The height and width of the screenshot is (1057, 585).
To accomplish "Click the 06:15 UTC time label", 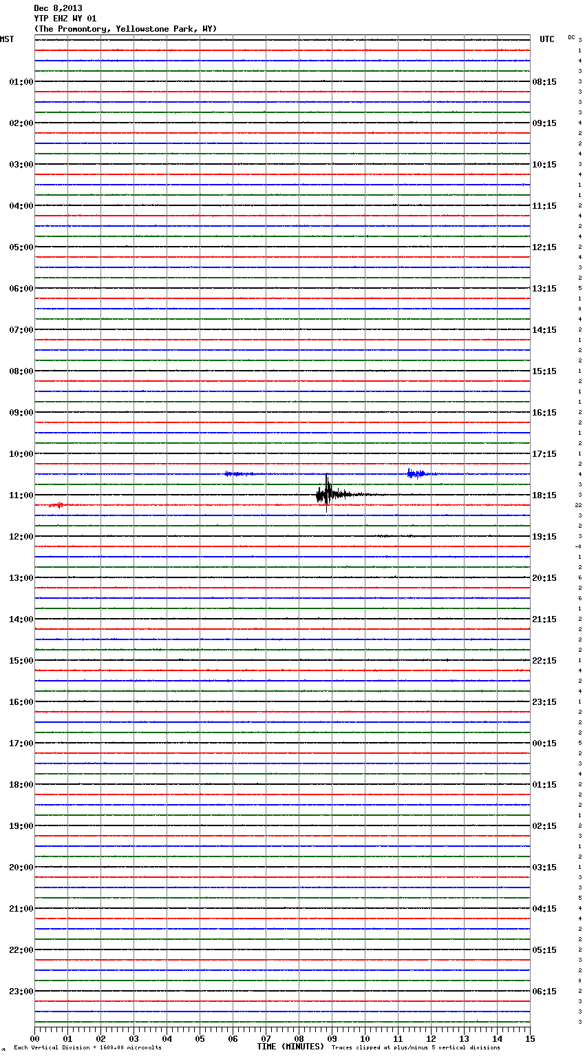I will [544, 992].
